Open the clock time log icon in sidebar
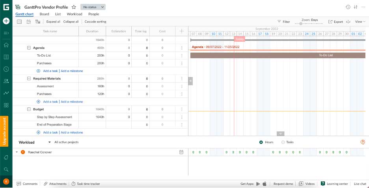Screen dimensions: 369x188 [6, 69]
